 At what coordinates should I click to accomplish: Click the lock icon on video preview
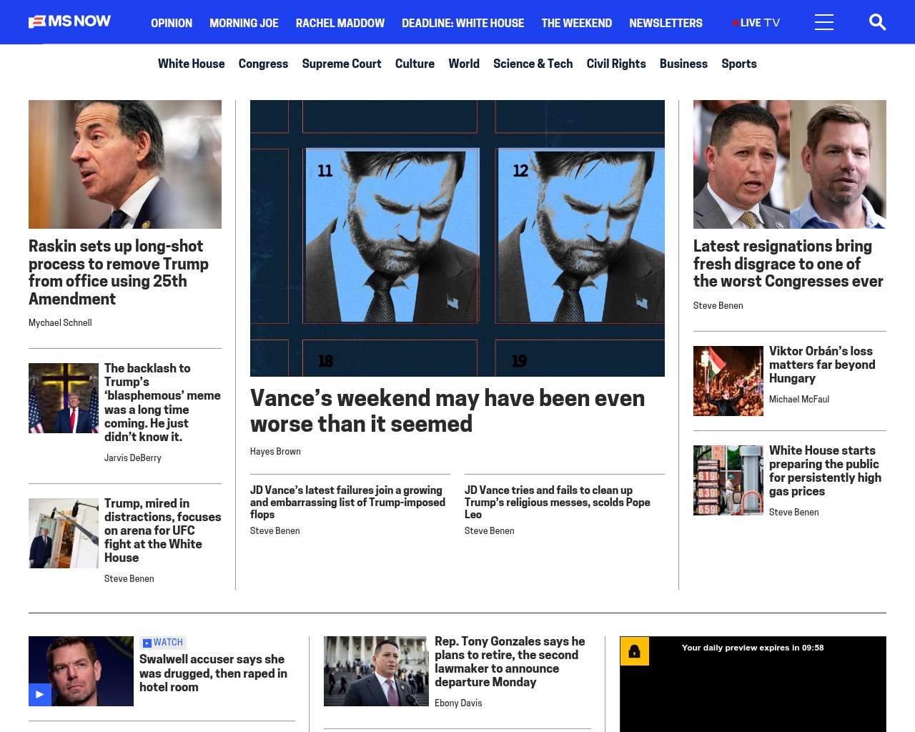pyautogui.click(x=634, y=651)
